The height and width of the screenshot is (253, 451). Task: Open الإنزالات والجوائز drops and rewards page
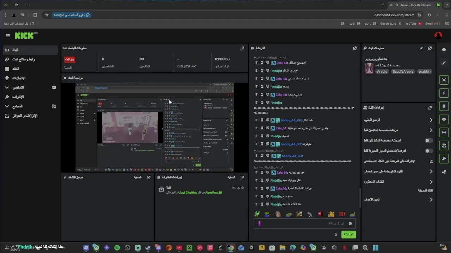(30, 116)
